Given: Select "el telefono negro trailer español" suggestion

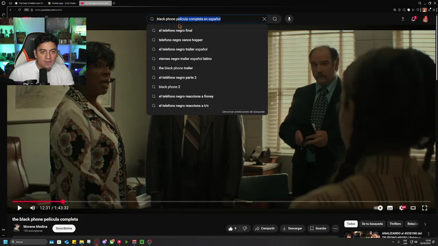Looking at the screenshot, I should click(x=207, y=49).
